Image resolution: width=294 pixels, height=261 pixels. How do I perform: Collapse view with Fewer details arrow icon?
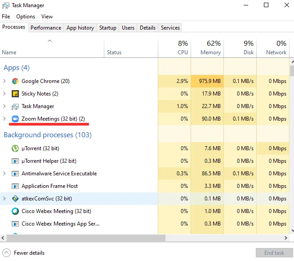[7, 253]
